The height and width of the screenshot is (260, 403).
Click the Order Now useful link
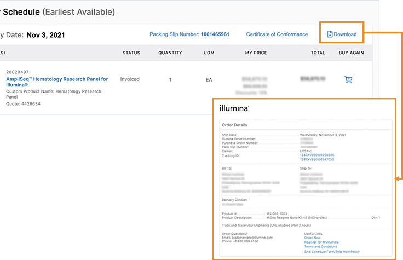(x=312, y=238)
